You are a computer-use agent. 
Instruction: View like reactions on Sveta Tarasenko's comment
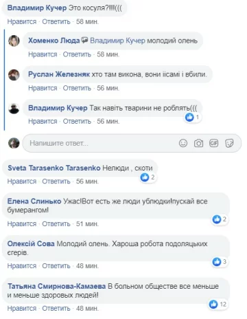tap(148, 177)
